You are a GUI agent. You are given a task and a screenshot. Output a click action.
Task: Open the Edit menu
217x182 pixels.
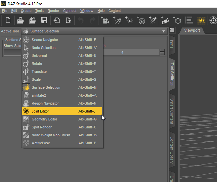point(14,11)
